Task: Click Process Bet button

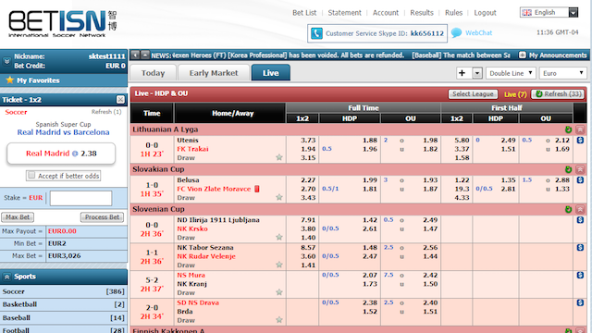Action: (102, 217)
